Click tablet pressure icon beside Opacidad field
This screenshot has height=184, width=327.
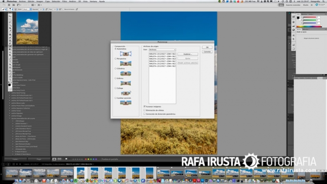pyautogui.click(x=46, y=9)
